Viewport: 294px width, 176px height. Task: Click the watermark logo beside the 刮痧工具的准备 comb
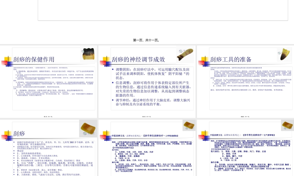[279, 54]
